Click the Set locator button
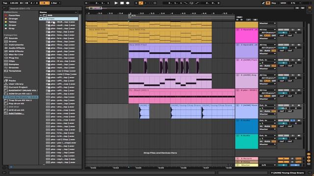The image size is (314, 176). tap(239, 17)
